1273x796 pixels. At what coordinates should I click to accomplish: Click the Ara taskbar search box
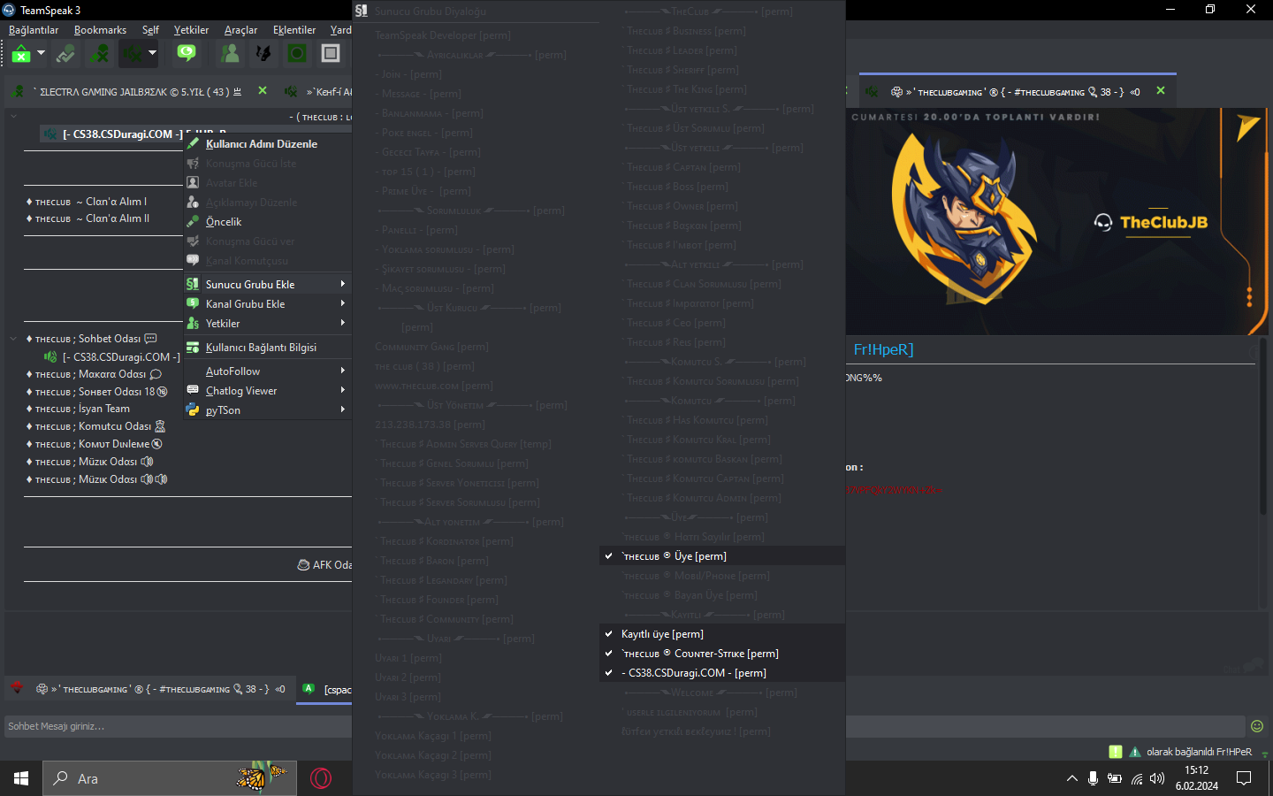[168, 778]
